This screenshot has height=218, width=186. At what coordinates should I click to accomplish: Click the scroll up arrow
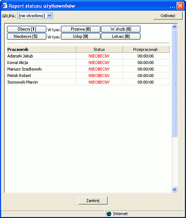174,27
